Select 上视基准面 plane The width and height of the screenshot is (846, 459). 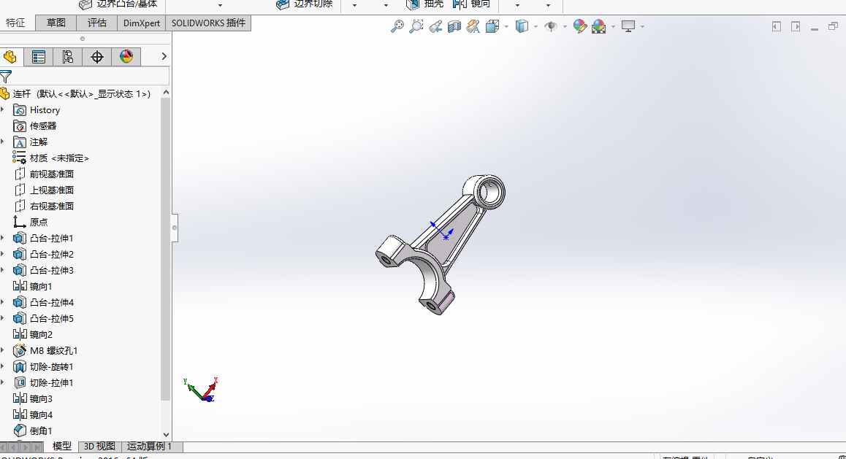pyautogui.click(x=44, y=190)
